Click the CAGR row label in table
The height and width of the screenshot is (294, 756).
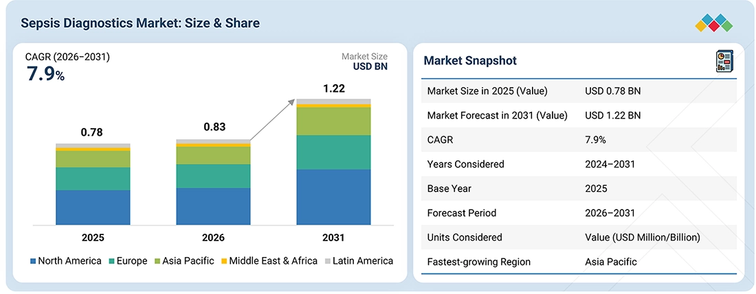(440, 140)
